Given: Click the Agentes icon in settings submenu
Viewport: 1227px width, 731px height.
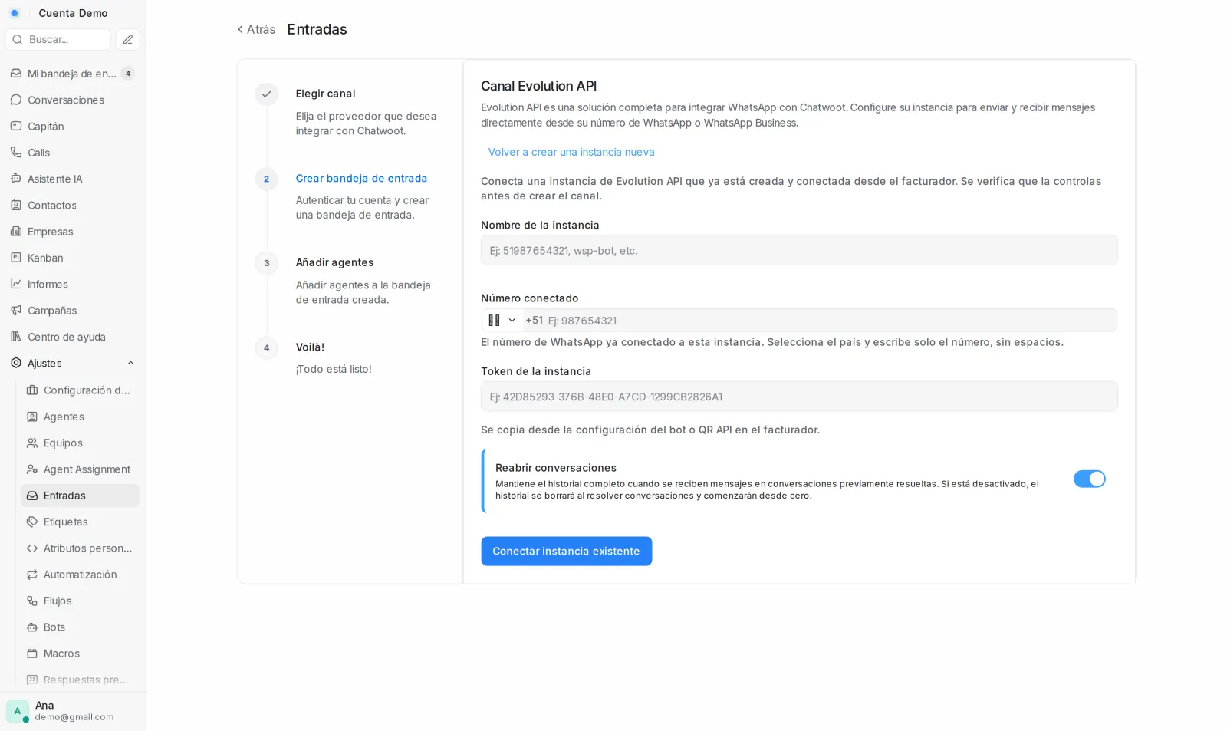Looking at the screenshot, I should (x=32, y=417).
